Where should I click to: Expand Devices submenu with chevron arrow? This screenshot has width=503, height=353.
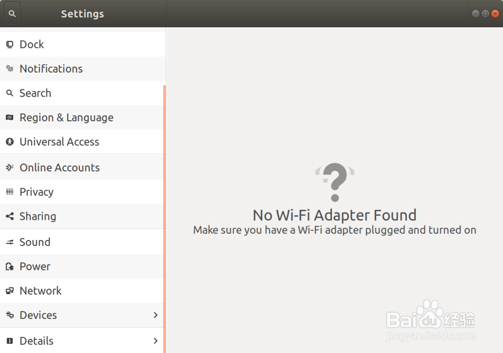pos(155,315)
